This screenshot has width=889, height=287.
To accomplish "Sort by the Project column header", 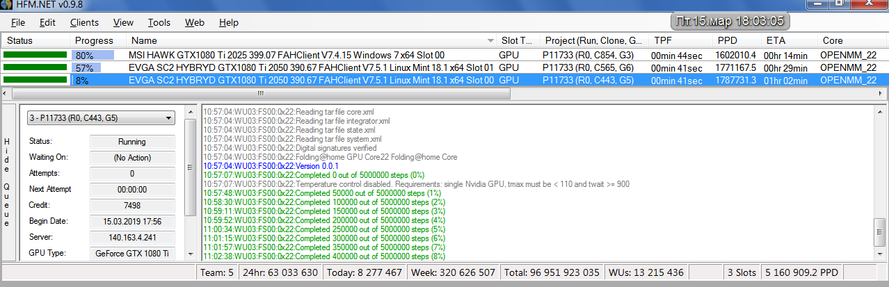I will point(593,41).
